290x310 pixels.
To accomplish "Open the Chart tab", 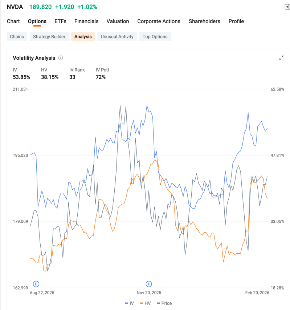I will click(x=13, y=21).
